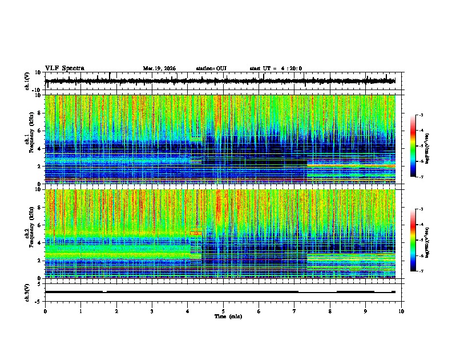Click time axis tick label "6"
Viewport: 452px width, 349px height.
(x=259, y=311)
